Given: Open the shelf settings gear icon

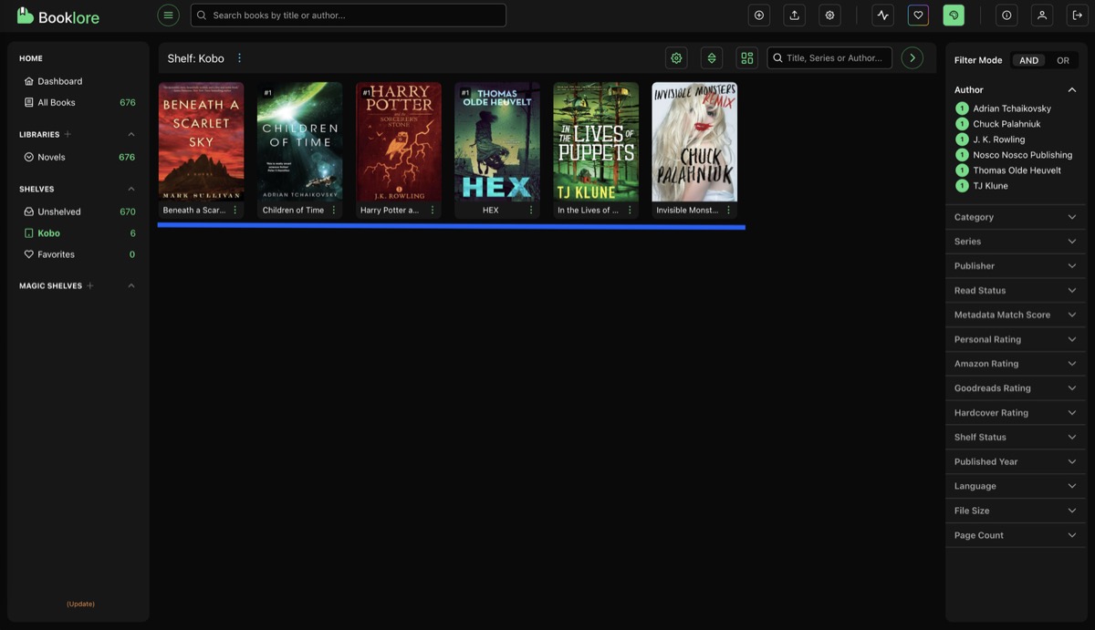Looking at the screenshot, I should tap(675, 57).
